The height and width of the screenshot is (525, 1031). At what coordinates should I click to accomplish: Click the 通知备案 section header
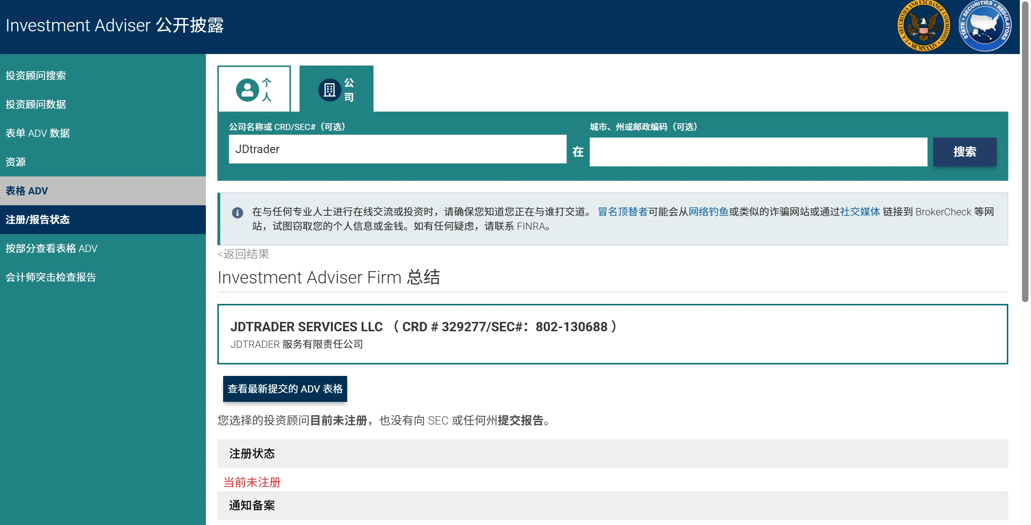pos(612,506)
